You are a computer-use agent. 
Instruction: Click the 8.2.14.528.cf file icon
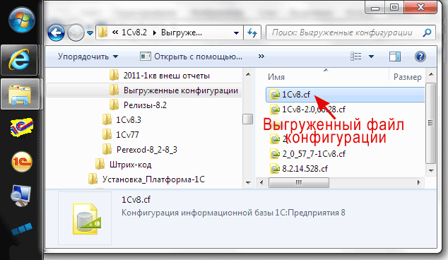[x=275, y=169]
